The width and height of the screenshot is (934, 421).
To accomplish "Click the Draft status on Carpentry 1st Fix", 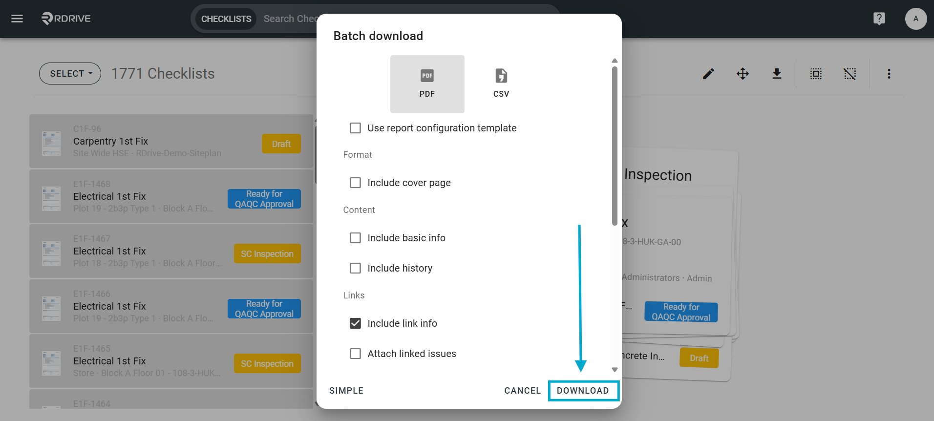I will tap(281, 144).
